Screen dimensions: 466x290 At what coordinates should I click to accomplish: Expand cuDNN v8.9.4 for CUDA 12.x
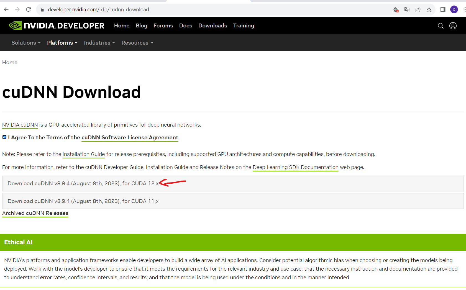pyautogui.click(x=233, y=183)
